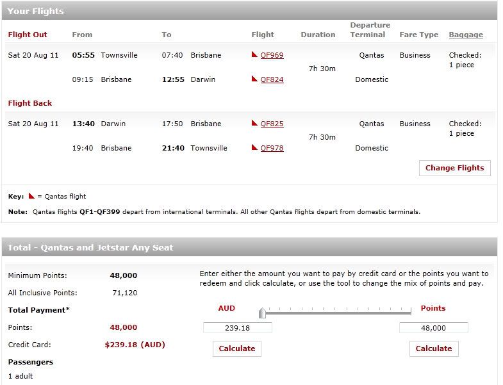Click the Qantas icon beside QF978
The width and height of the screenshot is (503, 385).
[x=254, y=147]
